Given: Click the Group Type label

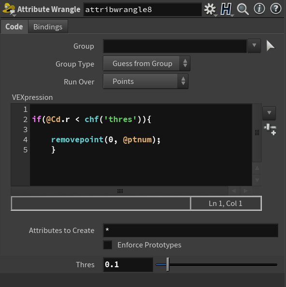Looking at the screenshot, I should pos(75,64).
